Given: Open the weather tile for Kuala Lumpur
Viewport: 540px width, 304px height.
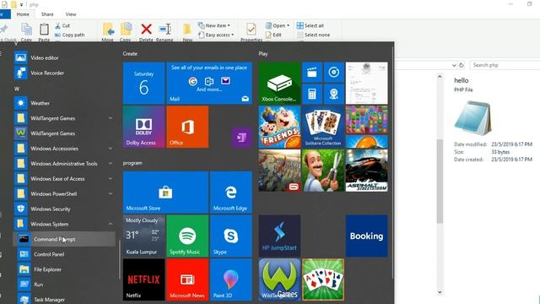Looking at the screenshot, I should (x=144, y=236).
